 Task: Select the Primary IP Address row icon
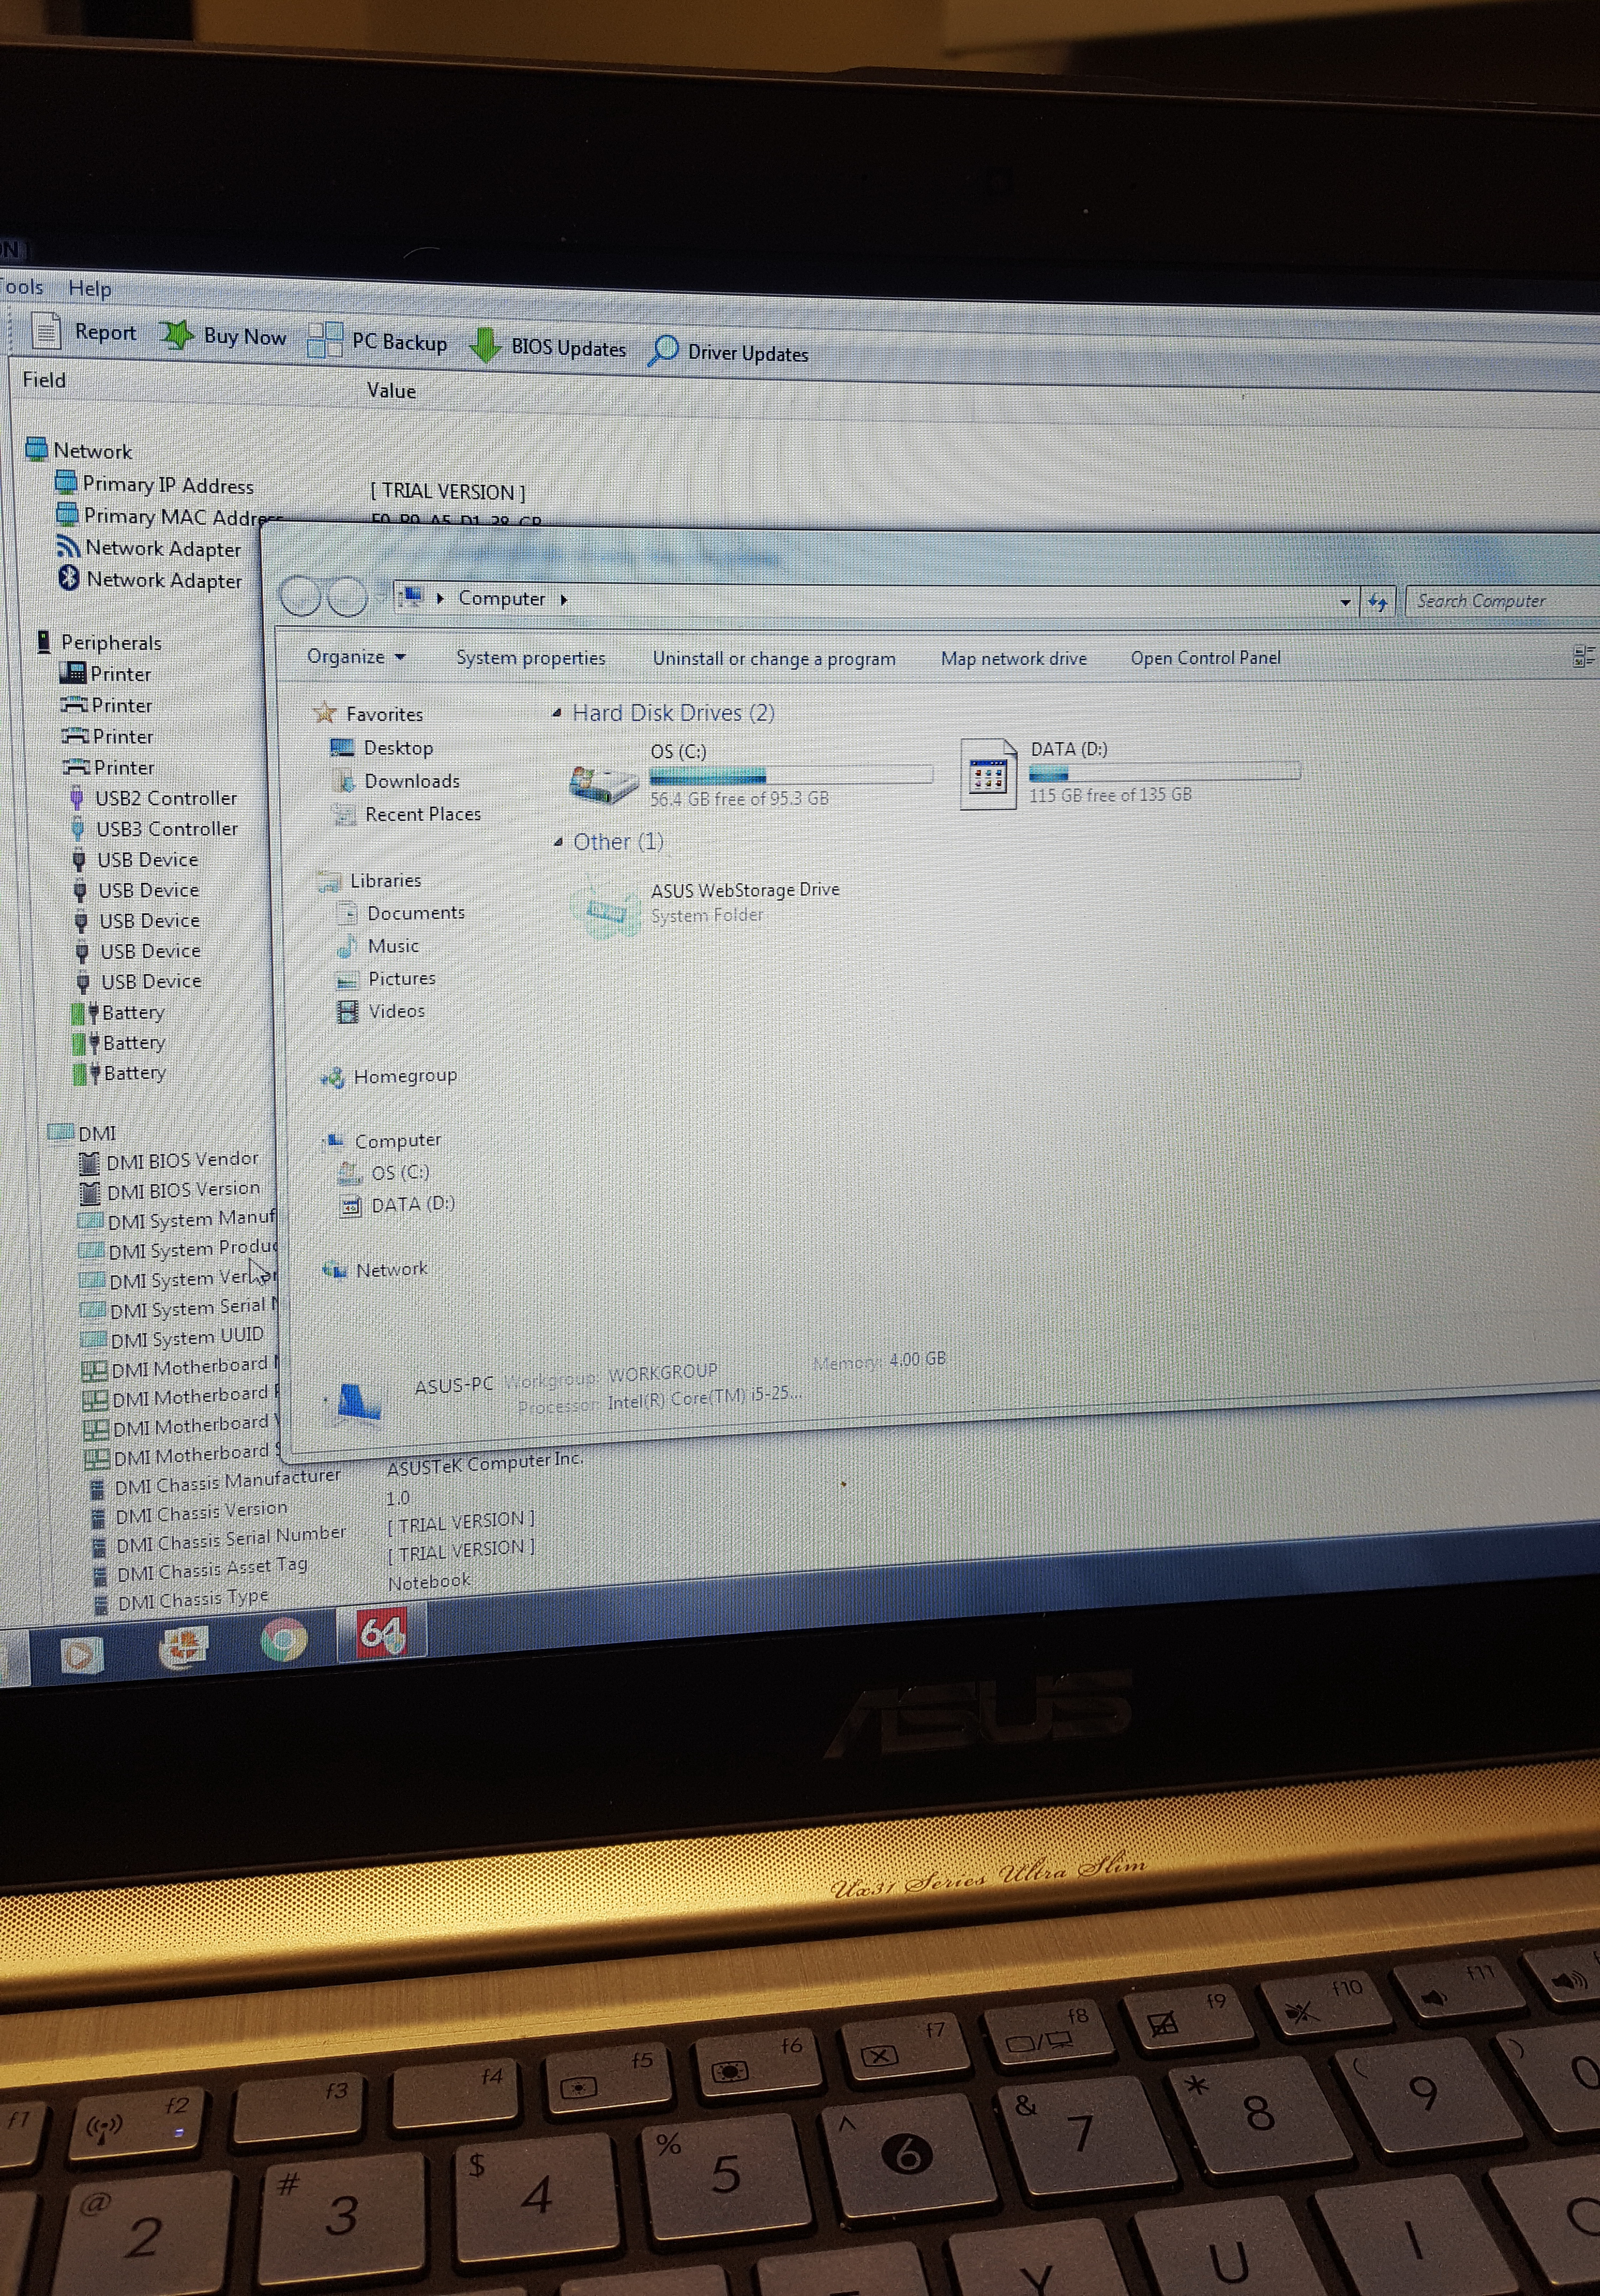(x=66, y=481)
